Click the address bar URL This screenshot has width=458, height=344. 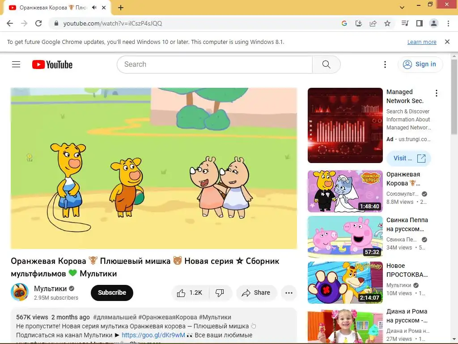pyautogui.click(x=113, y=23)
